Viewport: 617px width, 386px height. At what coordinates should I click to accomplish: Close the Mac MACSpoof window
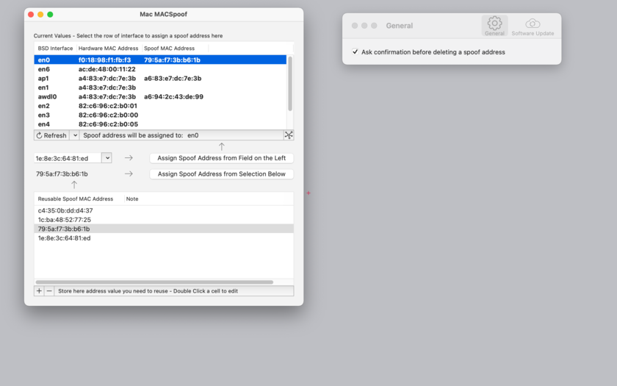(31, 15)
